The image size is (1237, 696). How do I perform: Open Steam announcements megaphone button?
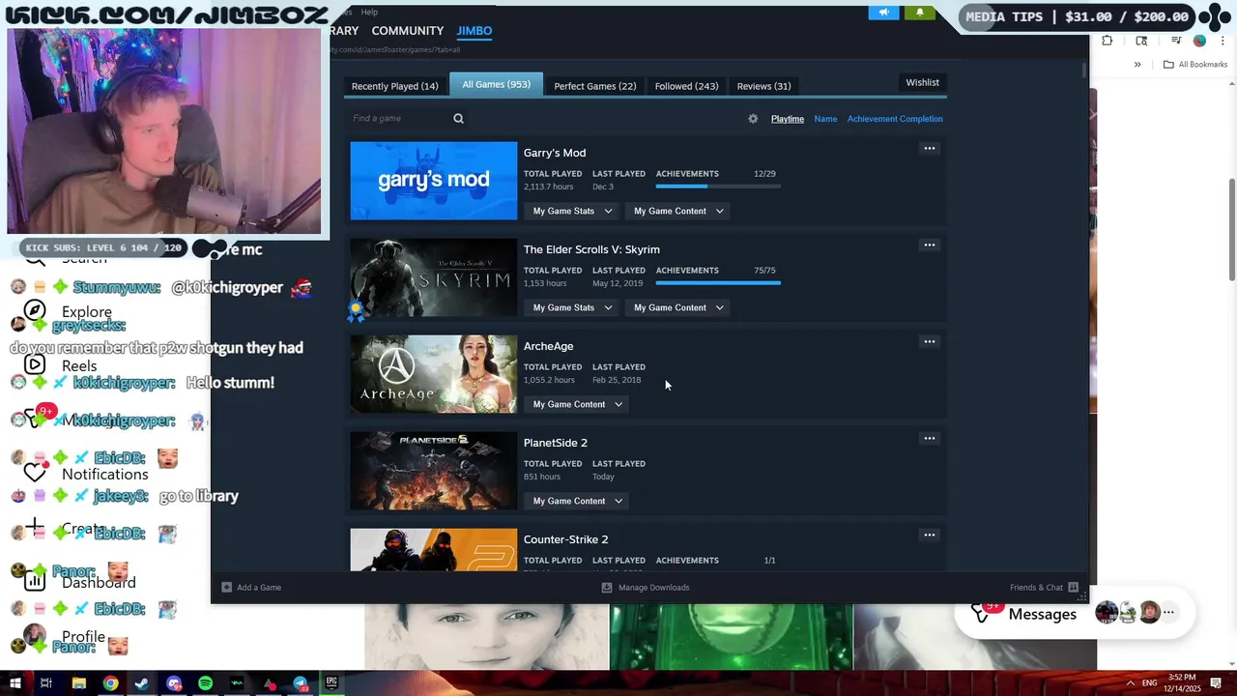[883, 13]
